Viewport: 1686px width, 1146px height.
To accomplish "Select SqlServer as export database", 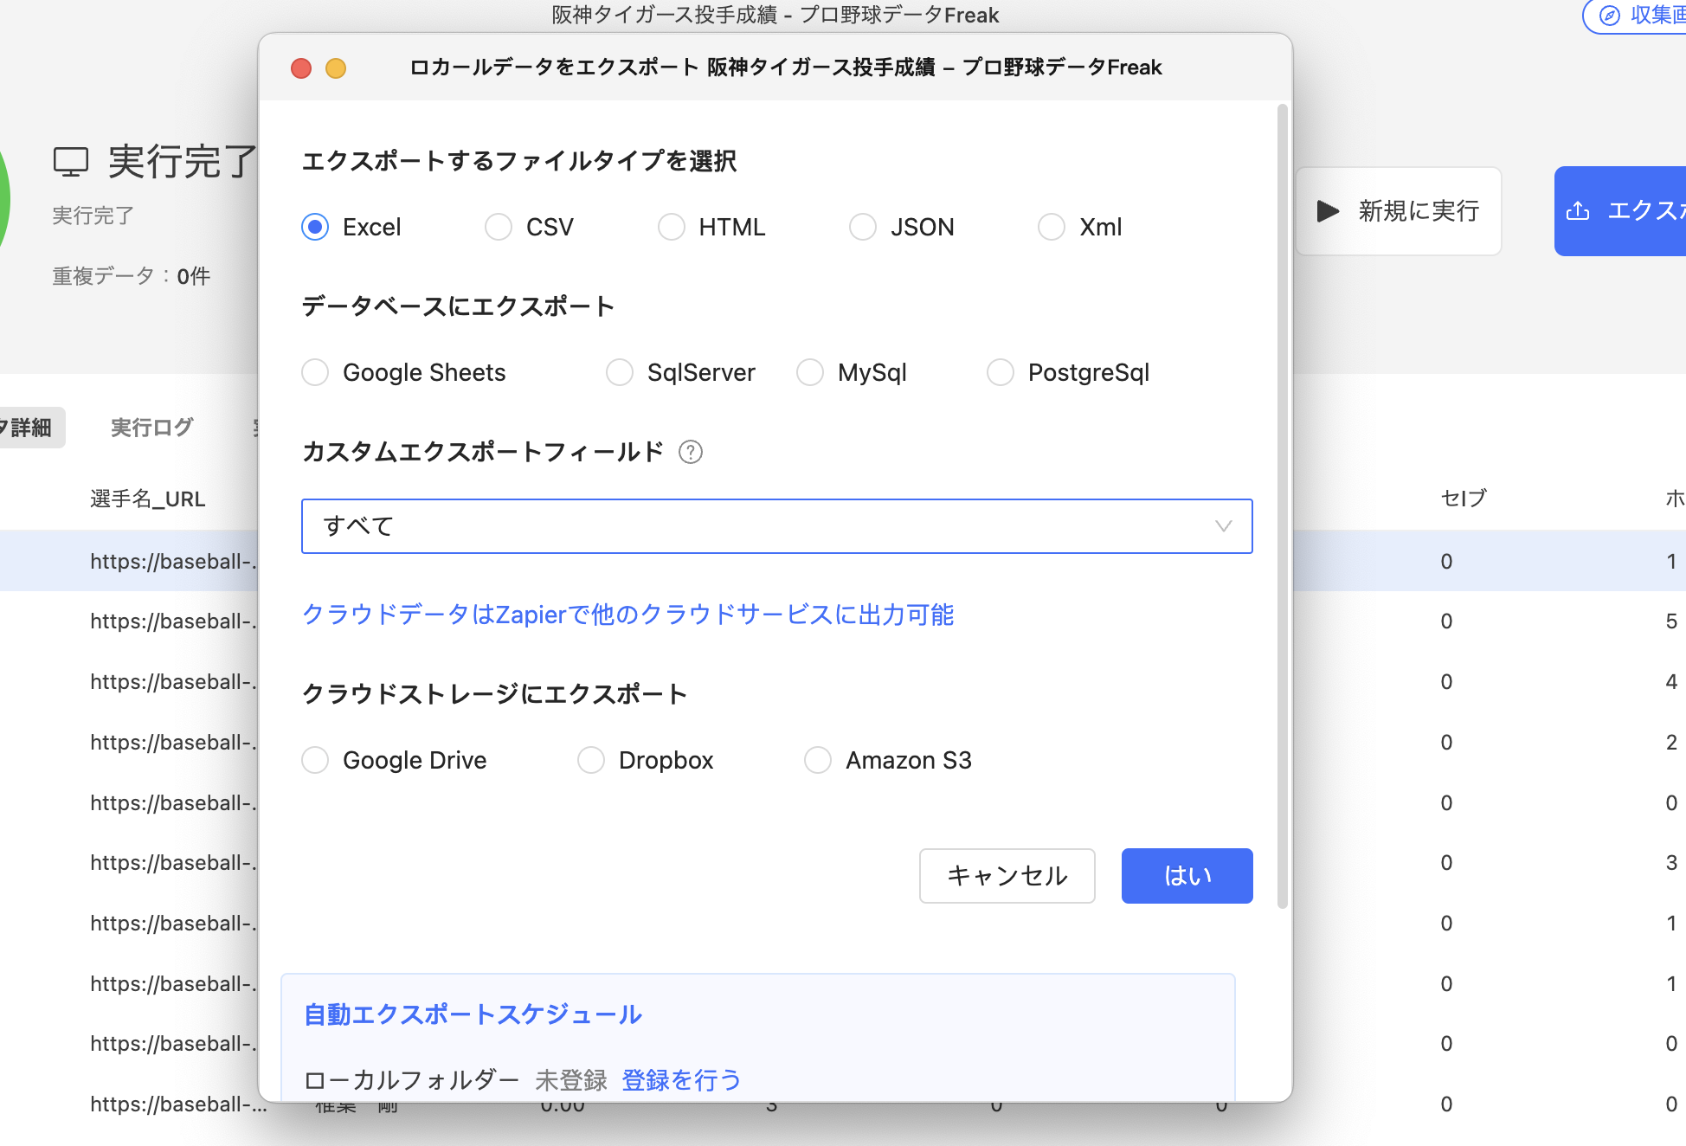I will point(620,372).
